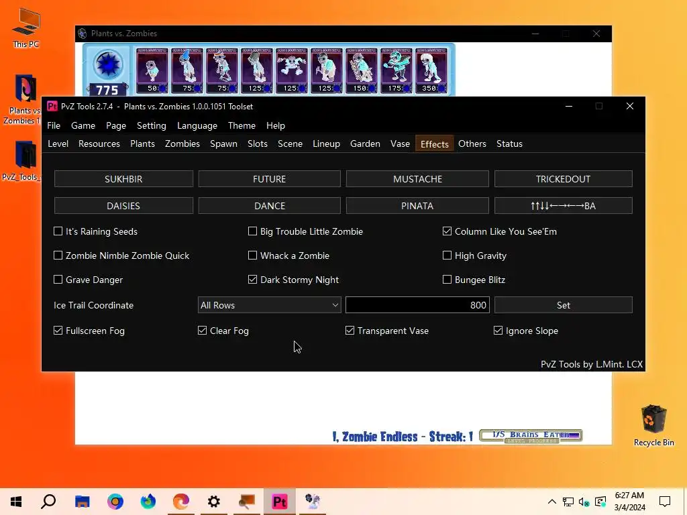687x515 pixels.
Task: Select the Plants vs. Zombies desktop shortcut
Action: (24, 99)
